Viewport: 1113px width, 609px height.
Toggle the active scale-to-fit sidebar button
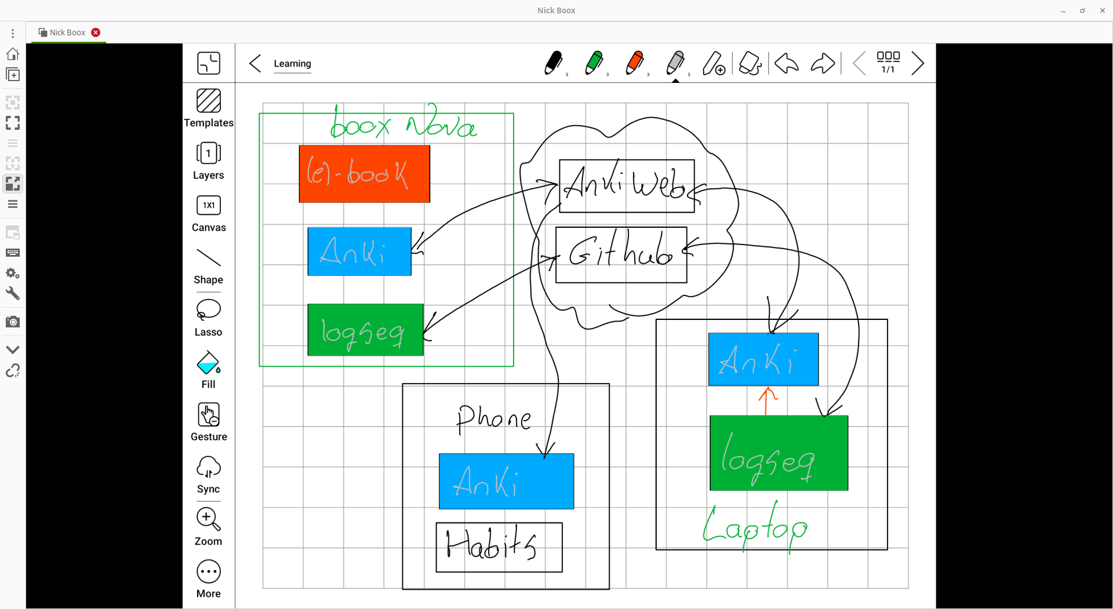click(x=13, y=184)
